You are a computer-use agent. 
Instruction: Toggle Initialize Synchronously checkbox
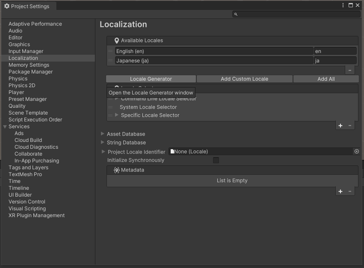pos(216,160)
